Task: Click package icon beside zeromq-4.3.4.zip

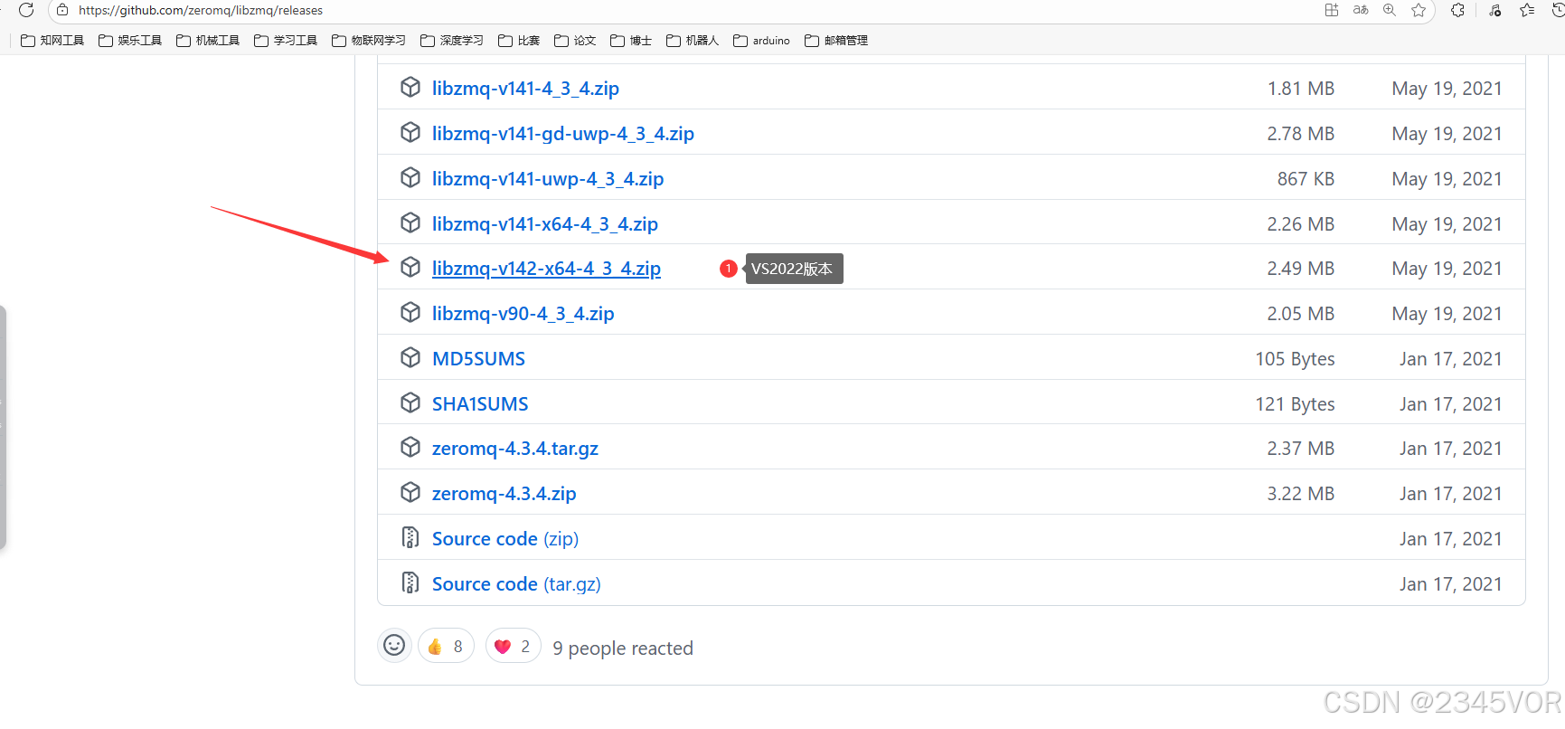Action: [x=410, y=492]
